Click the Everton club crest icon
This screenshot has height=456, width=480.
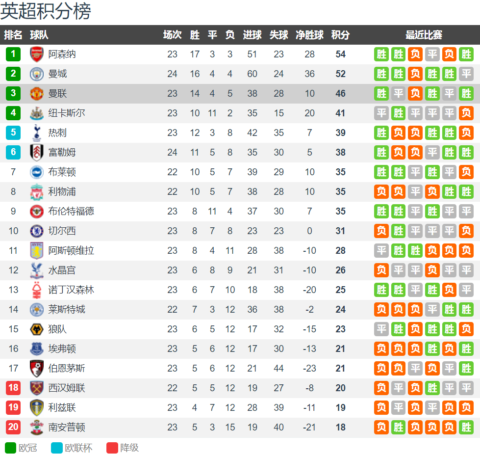tap(37, 349)
